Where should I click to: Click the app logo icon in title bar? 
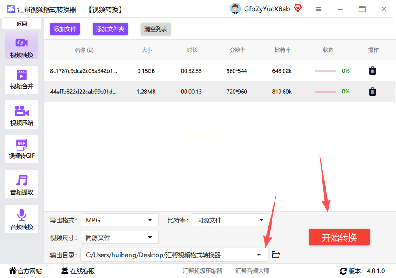[10, 9]
